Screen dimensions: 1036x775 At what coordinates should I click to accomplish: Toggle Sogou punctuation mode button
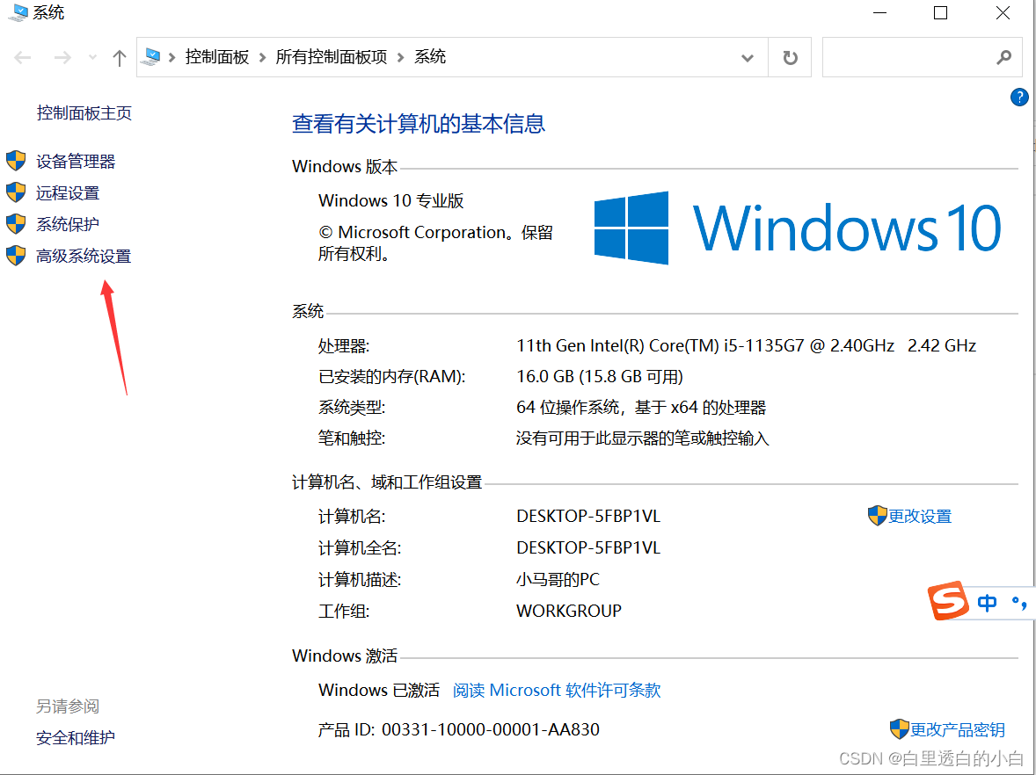pos(1018,603)
